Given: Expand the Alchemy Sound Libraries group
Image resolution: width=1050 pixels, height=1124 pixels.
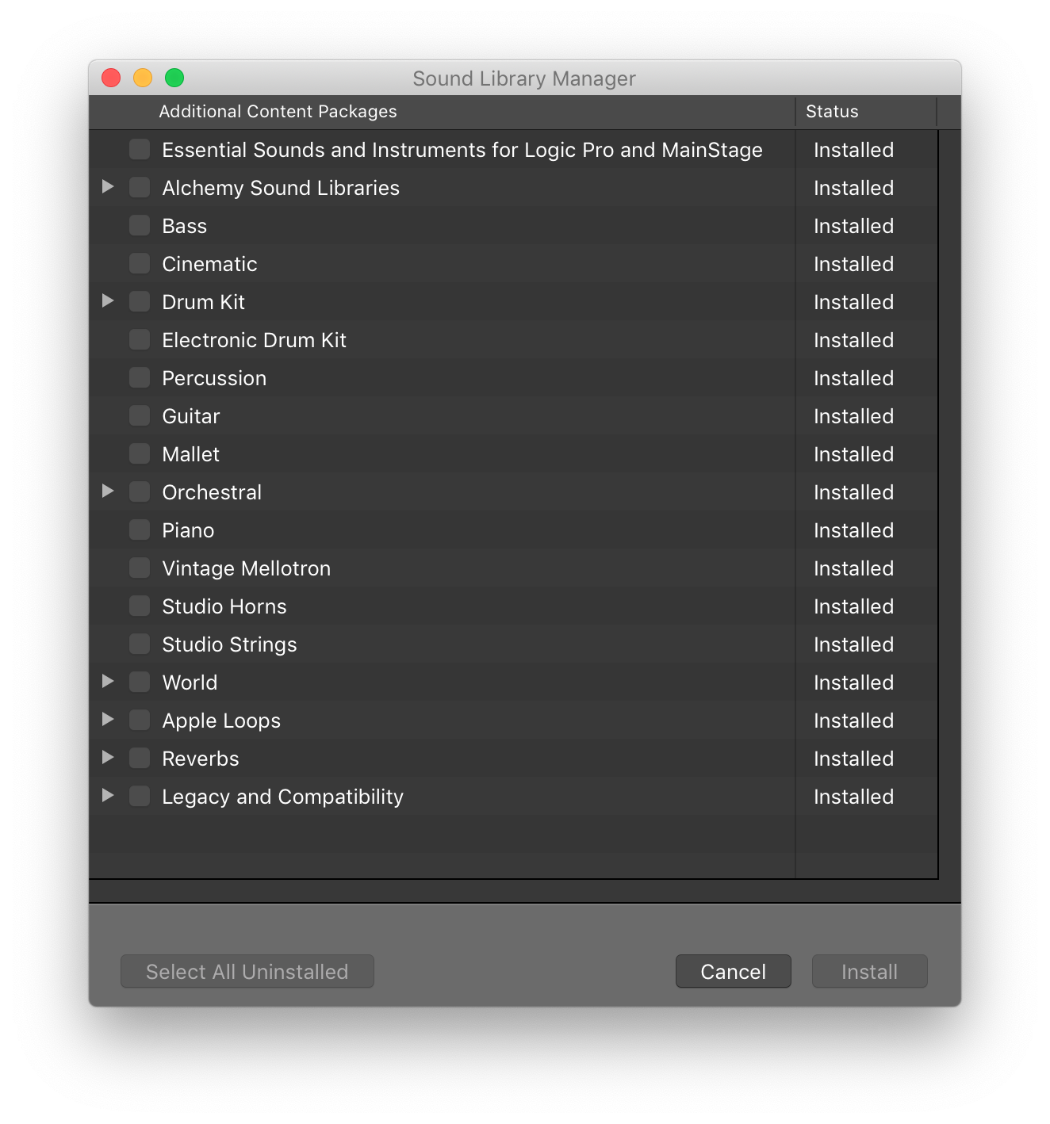Looking at the screenshot, I should (108, 187).
